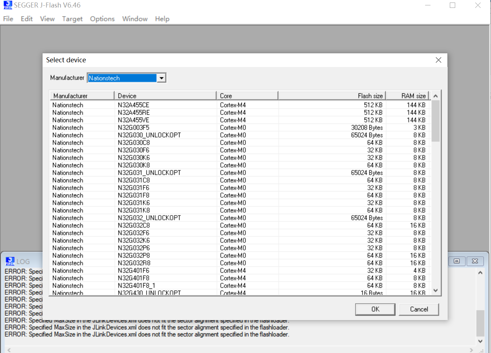Select device N32A455CE

click(x=133, y=105)
